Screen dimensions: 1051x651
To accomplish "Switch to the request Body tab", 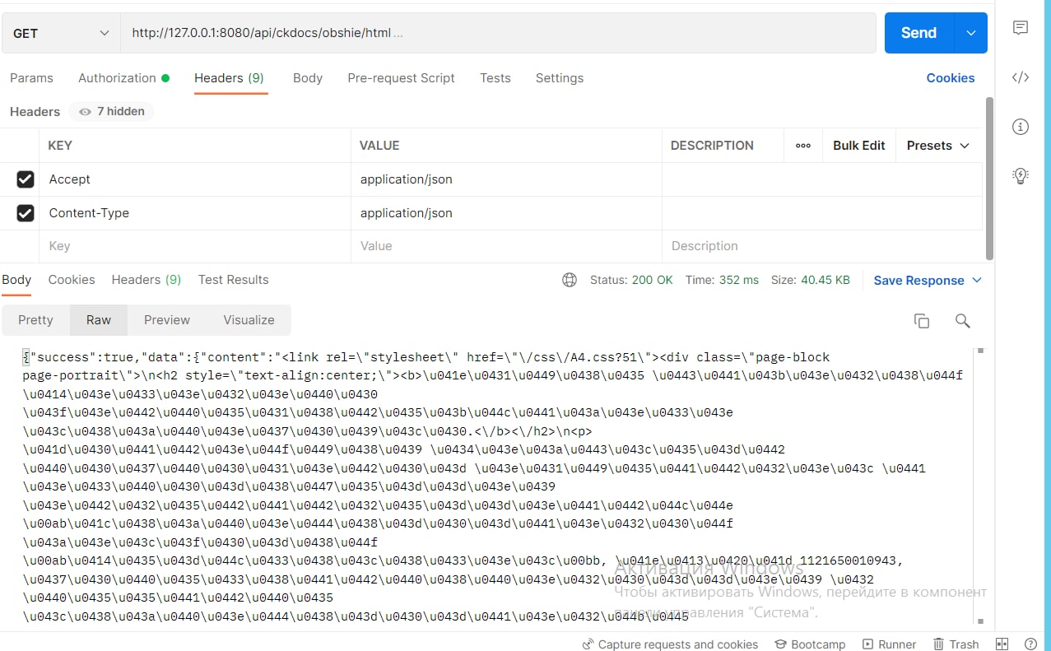I will point(308,78).
